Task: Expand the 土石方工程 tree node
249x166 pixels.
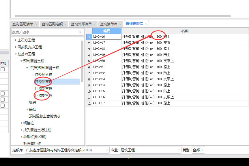Action: (x=16, y=40)
